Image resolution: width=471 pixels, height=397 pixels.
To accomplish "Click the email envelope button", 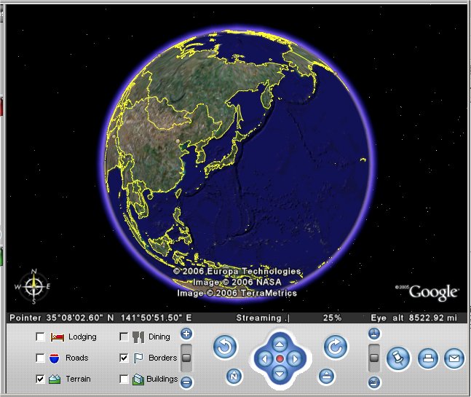I will pos(454,358).
